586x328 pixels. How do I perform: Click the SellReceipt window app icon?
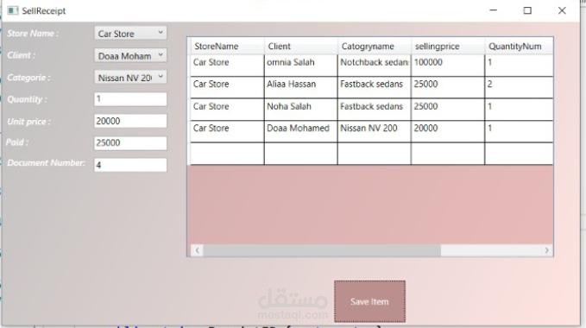(x=12, y=10)
